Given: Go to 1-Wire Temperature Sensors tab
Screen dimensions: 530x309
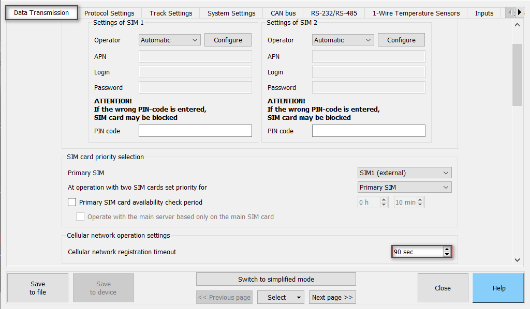Looking at the screenshot, I should pos(416,13).
